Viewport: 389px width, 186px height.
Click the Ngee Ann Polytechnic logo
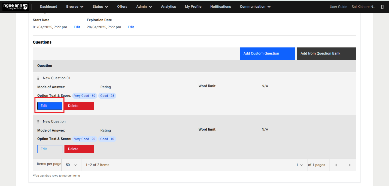pos(16,7)
